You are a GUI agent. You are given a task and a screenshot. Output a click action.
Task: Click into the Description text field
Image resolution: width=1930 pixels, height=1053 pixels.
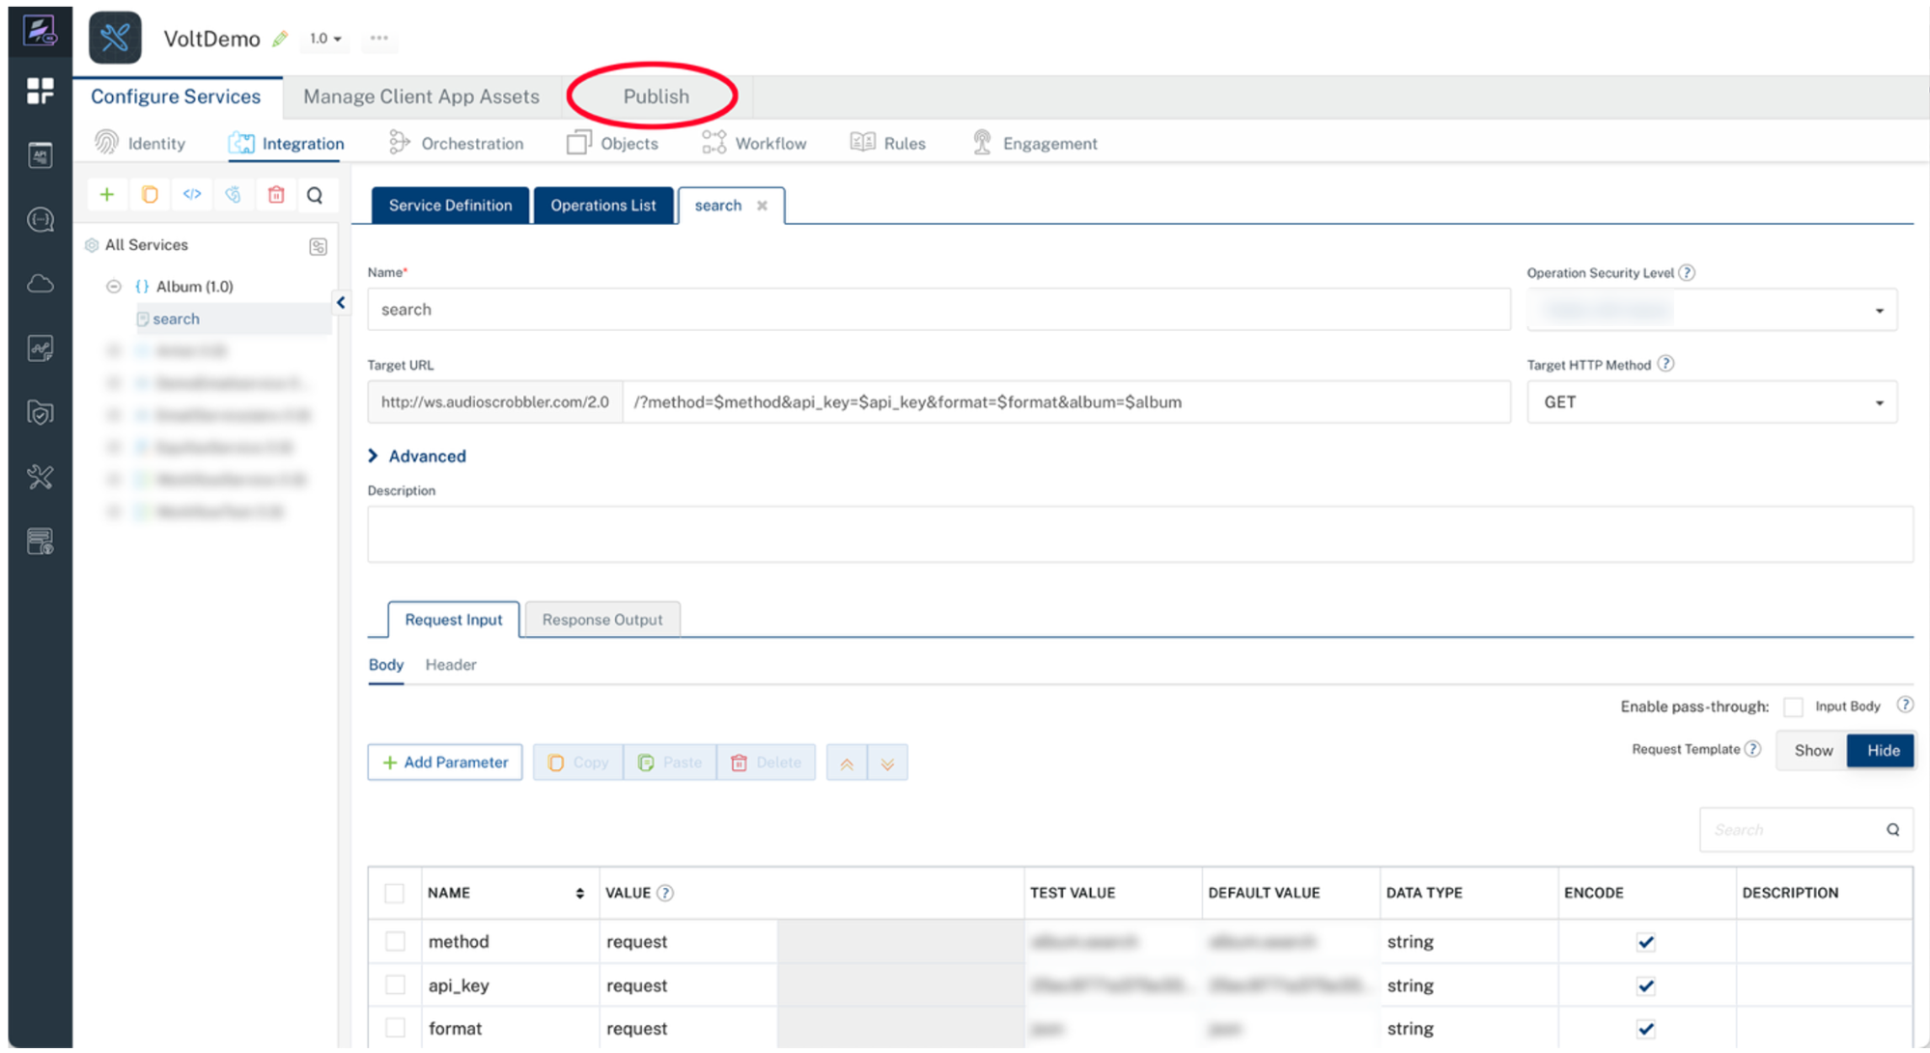(x=1139, y=535)
